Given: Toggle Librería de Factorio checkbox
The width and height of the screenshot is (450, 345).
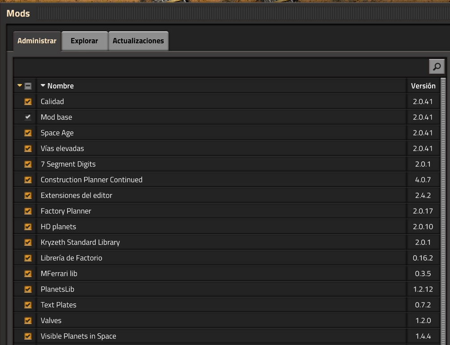Looking at the screenshot, I should [28, 258].
